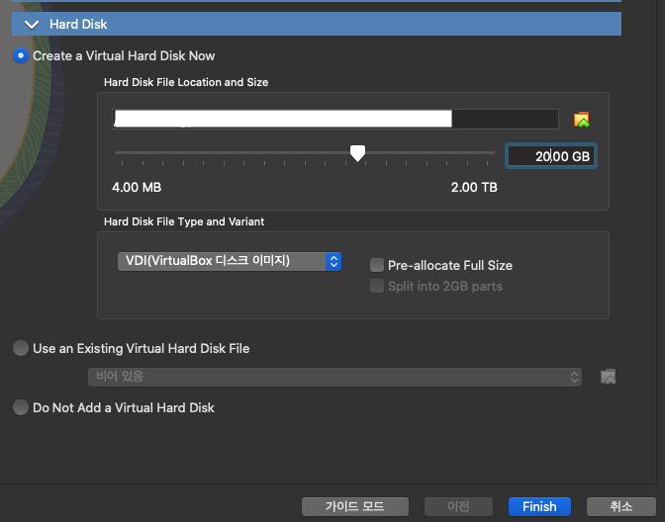Click the hard disk file location field
Viewport: 665px width, 522px height.
pos(335,119)
